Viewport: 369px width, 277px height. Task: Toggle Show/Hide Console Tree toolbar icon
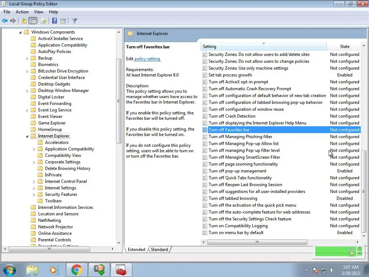(33, 21)
